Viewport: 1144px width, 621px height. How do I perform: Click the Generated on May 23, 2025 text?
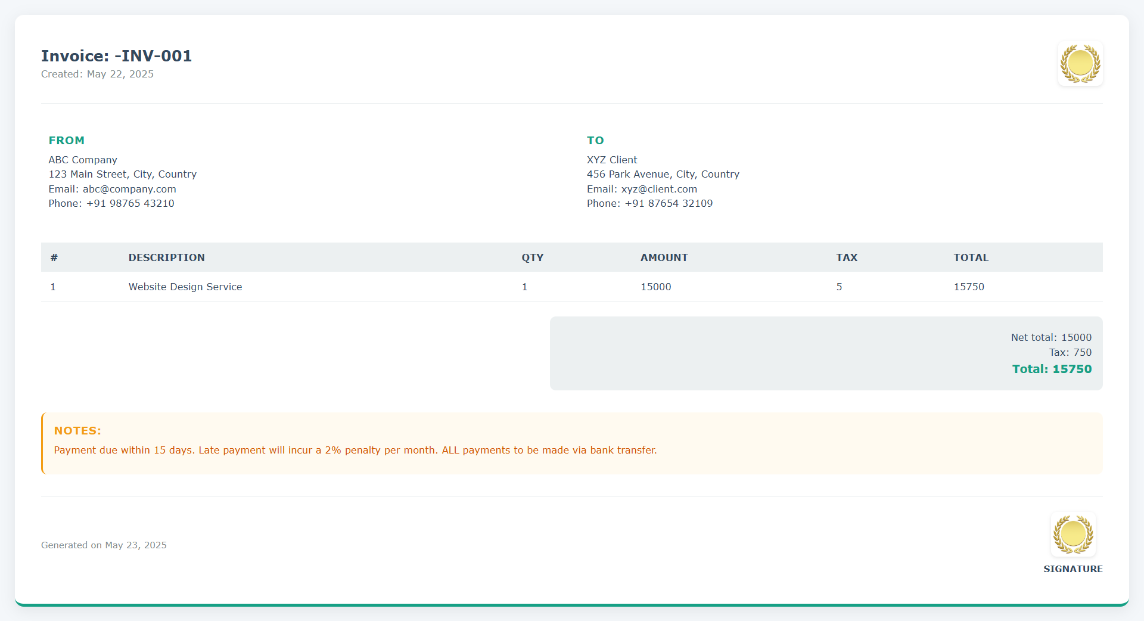click(x=104, y=545)
